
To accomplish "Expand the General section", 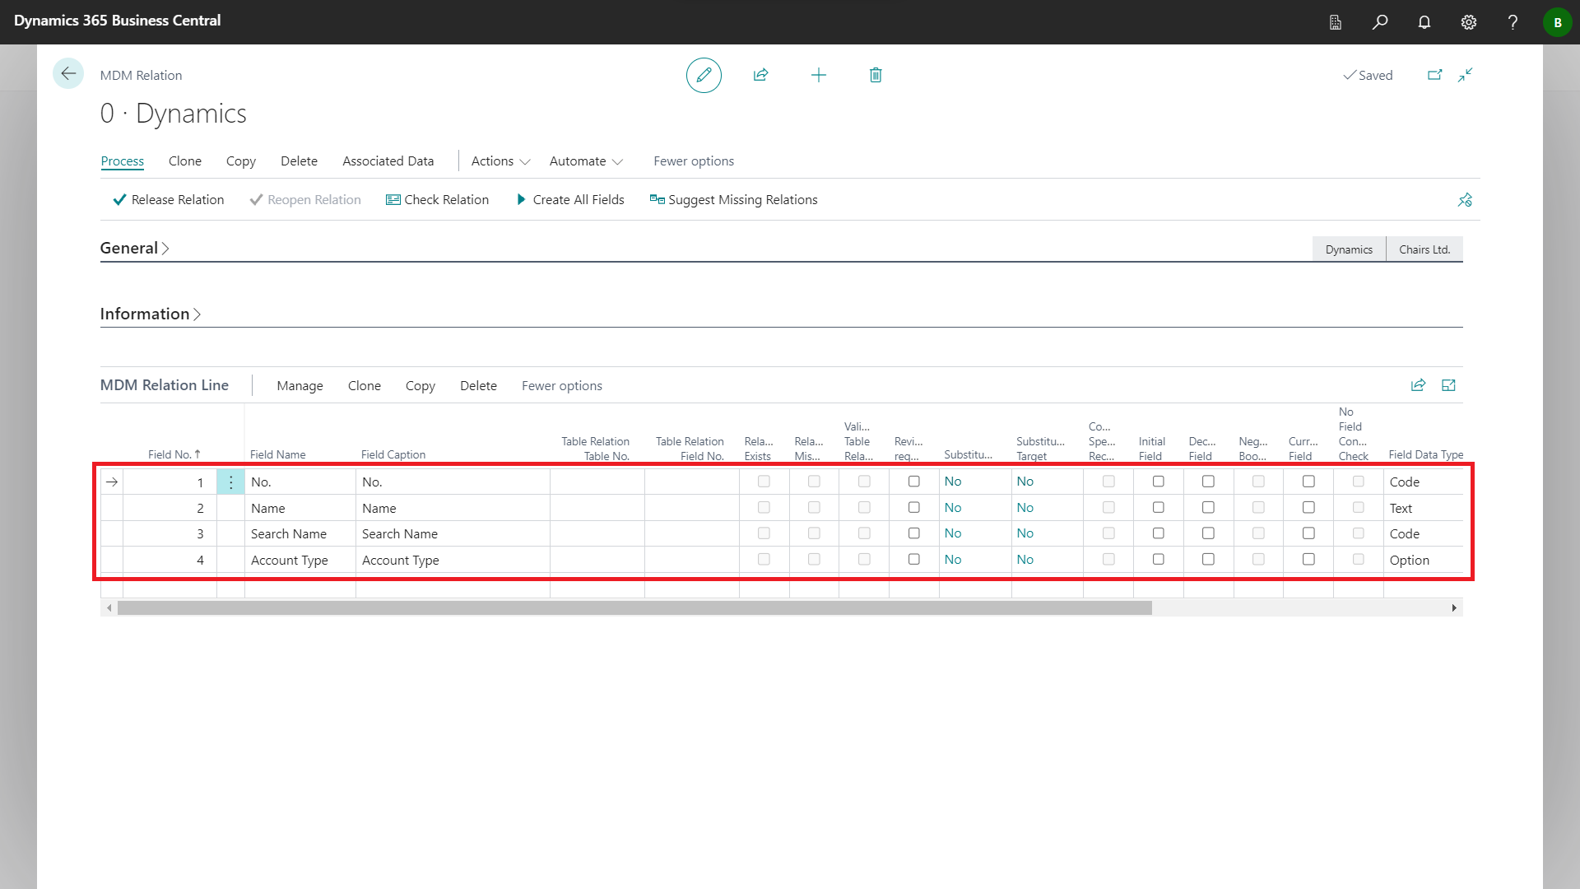I will [x=135, y=248].
